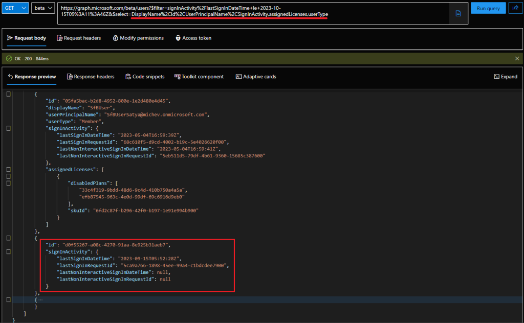
Task: Click the Response preview history arrow icon
Action: (x=11, y=77)
